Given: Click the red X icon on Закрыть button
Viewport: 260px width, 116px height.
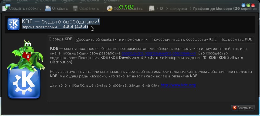Looking at the screenshot, I should [x=235, y=108].
